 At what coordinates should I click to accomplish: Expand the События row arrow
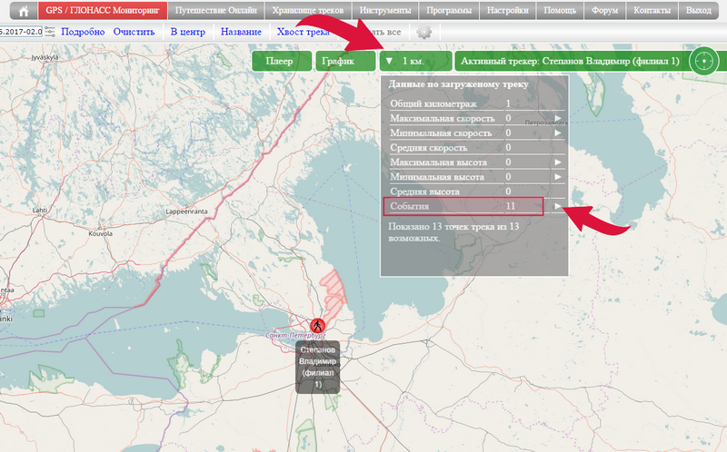tap(559, 207)
